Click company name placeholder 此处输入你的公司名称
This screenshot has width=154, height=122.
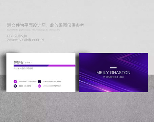point(23,68)
